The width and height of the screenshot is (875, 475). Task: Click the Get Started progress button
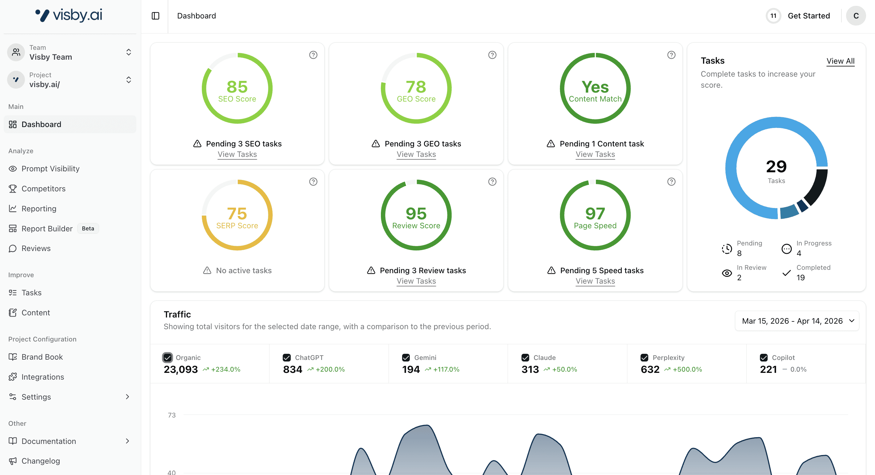[x=808, y=16]
